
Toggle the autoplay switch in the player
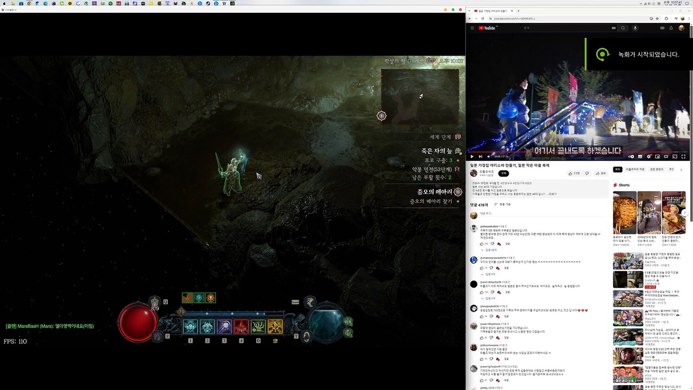click(x=631, y=157)
